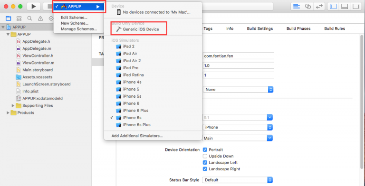The height and width of the screenshot is (186, 365).
Task: Uncheck the Landscape Left checkbox
Action: tap(205, 163)
